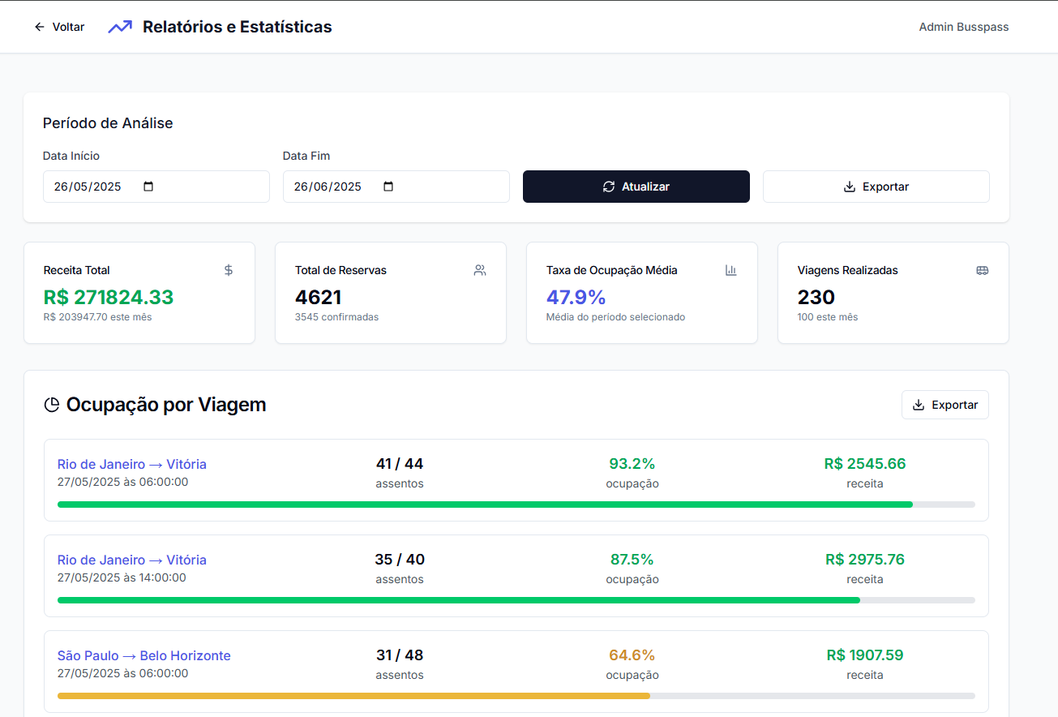1058x717 pixels.
Task: Click the bus icon on Viagens Realizadas card
Action: point(983,270)
